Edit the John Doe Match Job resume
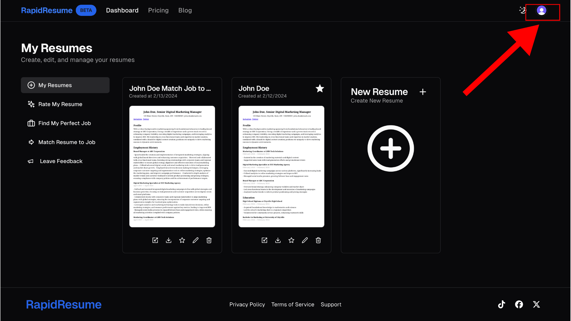The image size is (571, 321). 195,240
